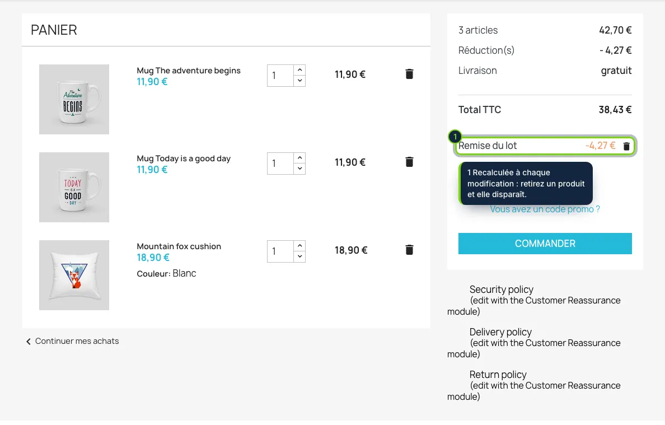This screenshot has width=665, height=425.
Task: Delete Mountain fox cushion from cart
Action: [409, 250]
